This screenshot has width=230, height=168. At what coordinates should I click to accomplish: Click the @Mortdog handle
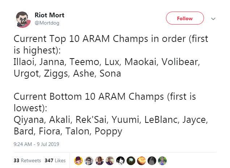pos(47,23)
